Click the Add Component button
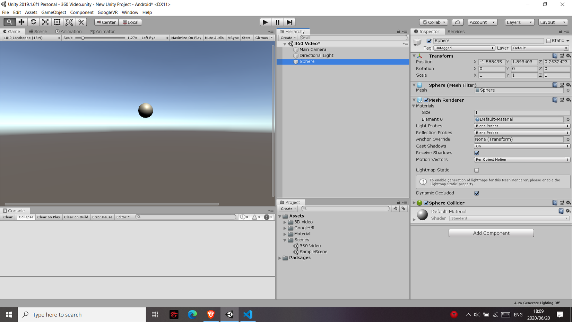572x322 pixels. coord(491,233)
